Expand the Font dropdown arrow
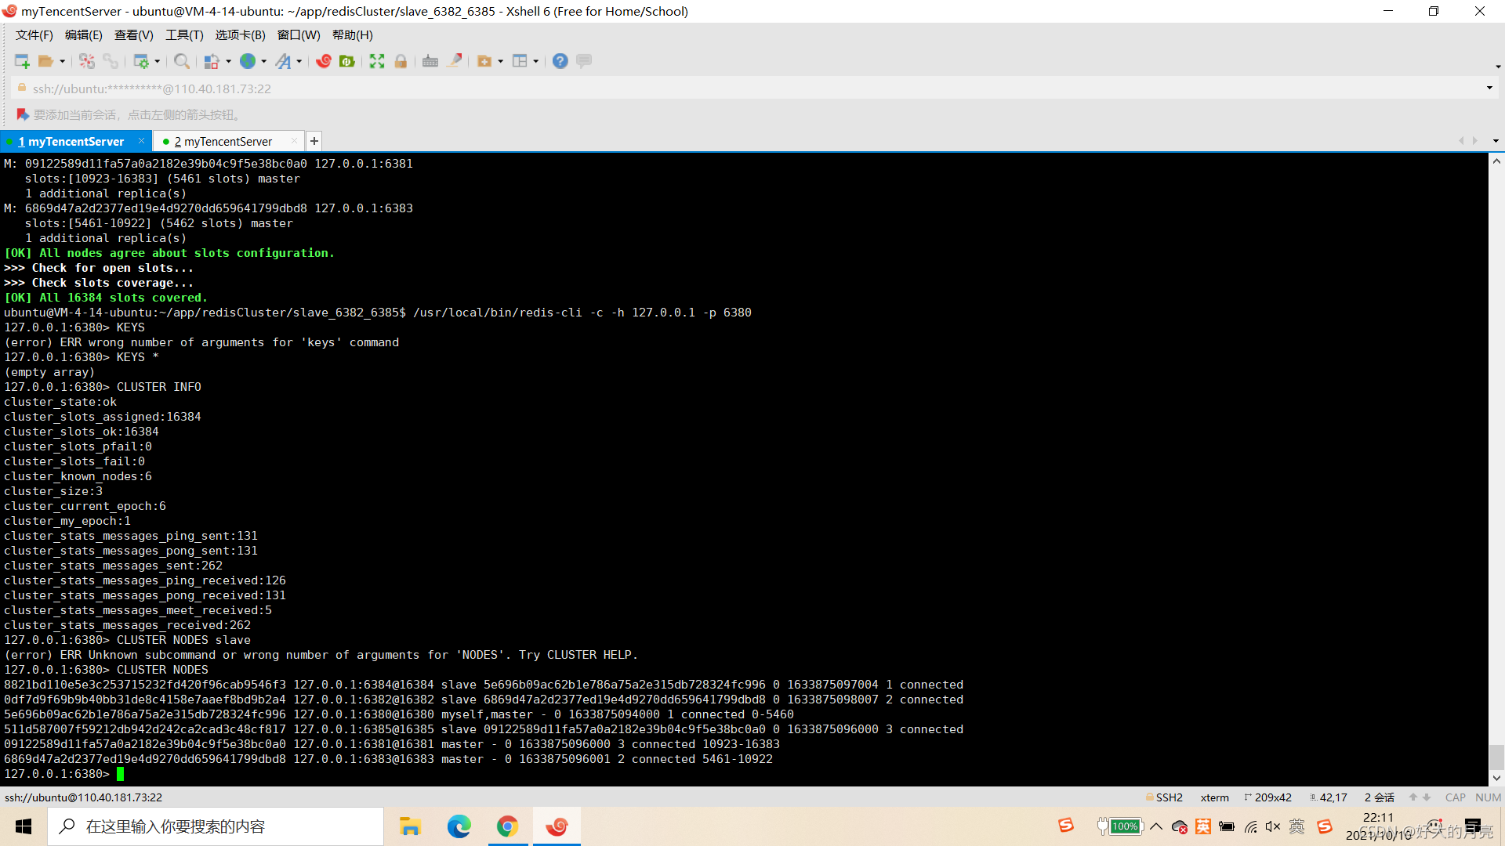 pos(299,61)
